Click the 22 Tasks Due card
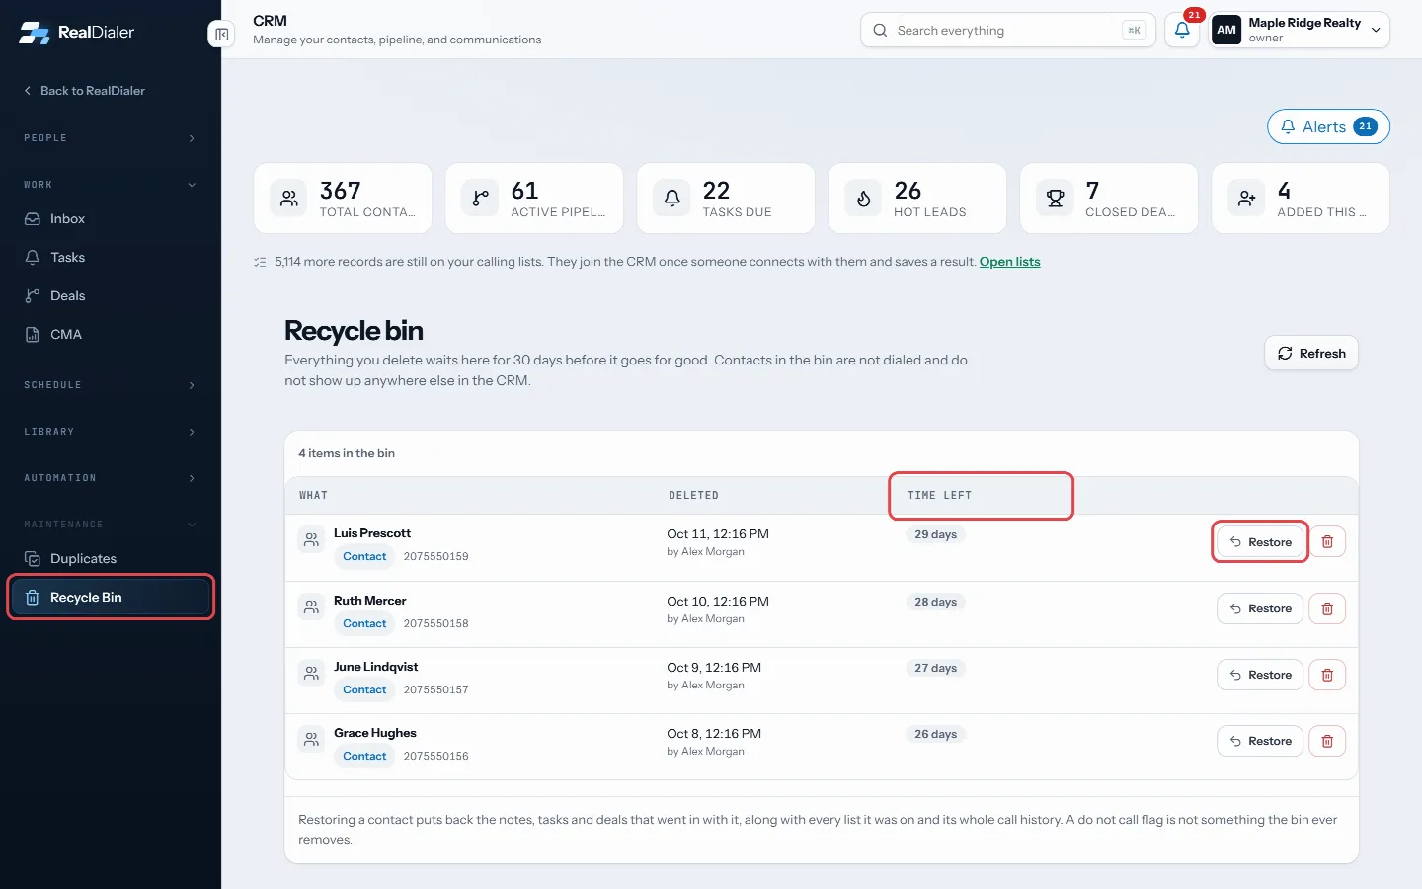 pos(726,199)
